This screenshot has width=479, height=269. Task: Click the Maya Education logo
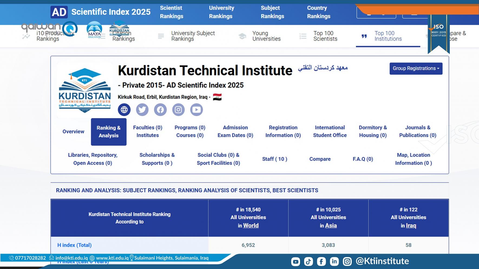click(94, 30)
